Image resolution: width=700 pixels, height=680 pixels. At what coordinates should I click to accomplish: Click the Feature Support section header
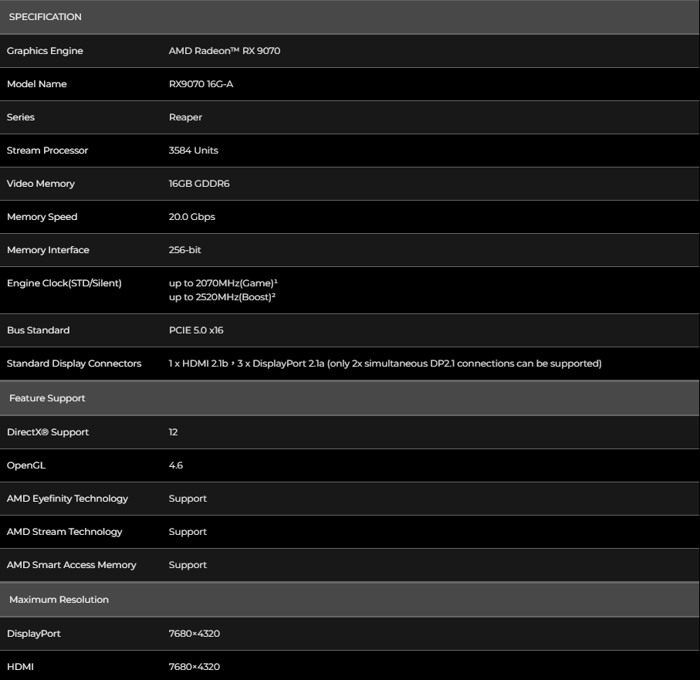point(47,398)
